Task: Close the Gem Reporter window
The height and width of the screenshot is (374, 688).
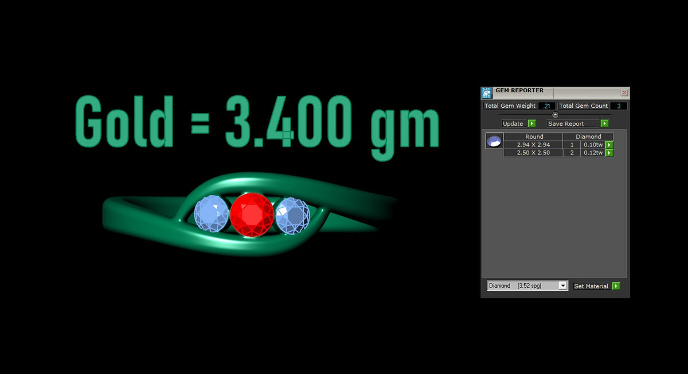Action: point(624,92)
